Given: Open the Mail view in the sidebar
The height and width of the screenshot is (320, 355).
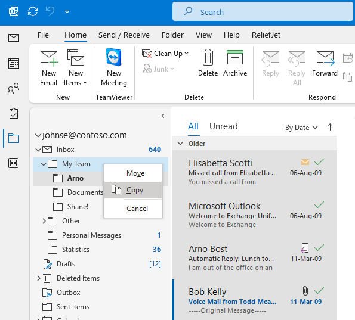Looking at the screenshot, I should point(14,38).
